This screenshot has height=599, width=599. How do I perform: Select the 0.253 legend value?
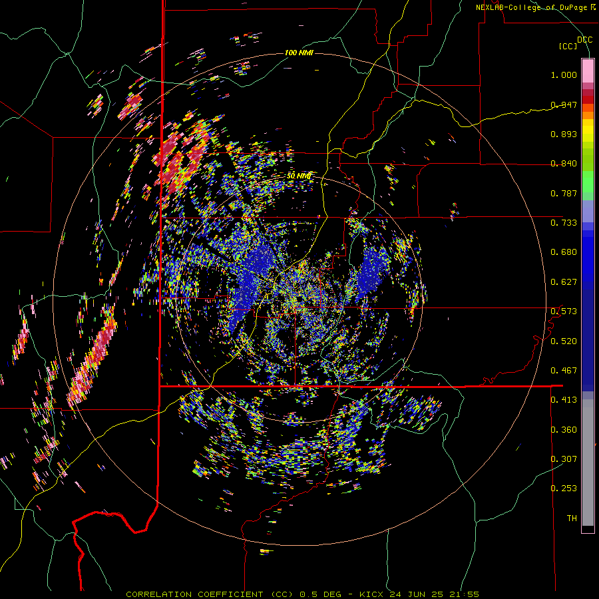564,489
